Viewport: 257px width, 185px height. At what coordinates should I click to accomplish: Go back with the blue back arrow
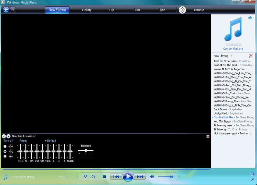[x=6, y=10]
